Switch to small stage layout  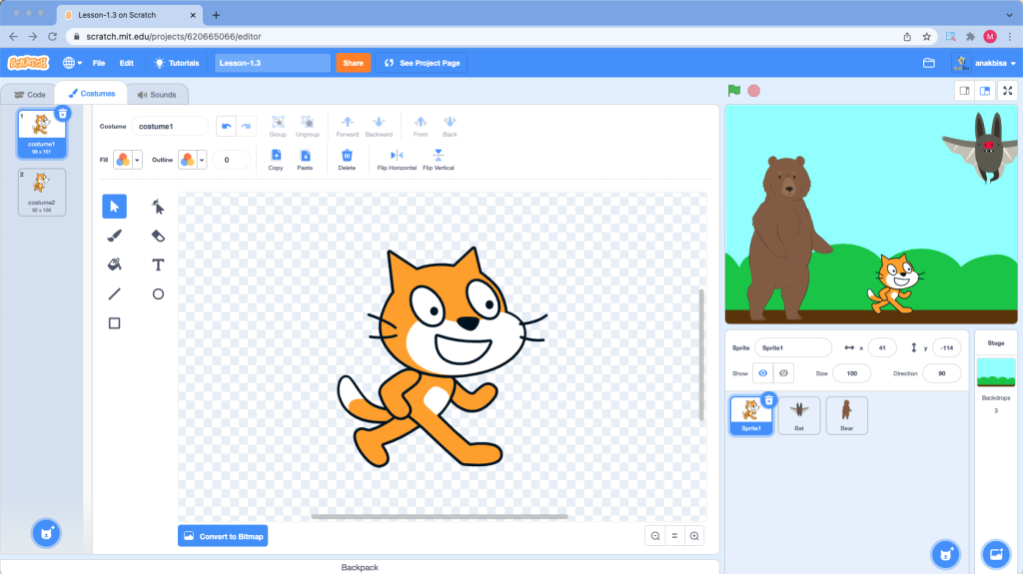click(964, 91)
